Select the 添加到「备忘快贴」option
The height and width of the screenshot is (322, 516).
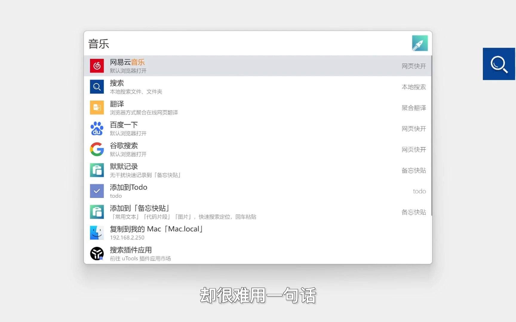coord(209,212)
